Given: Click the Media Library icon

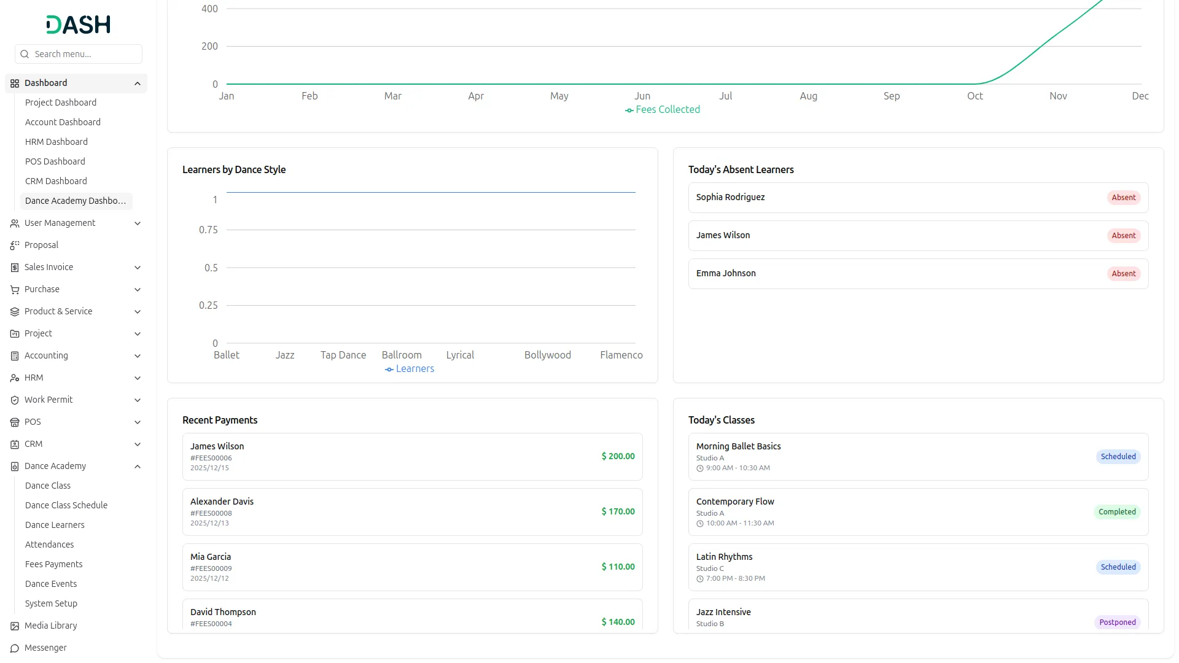Looking at the screenshot, I should coord(15,626).
